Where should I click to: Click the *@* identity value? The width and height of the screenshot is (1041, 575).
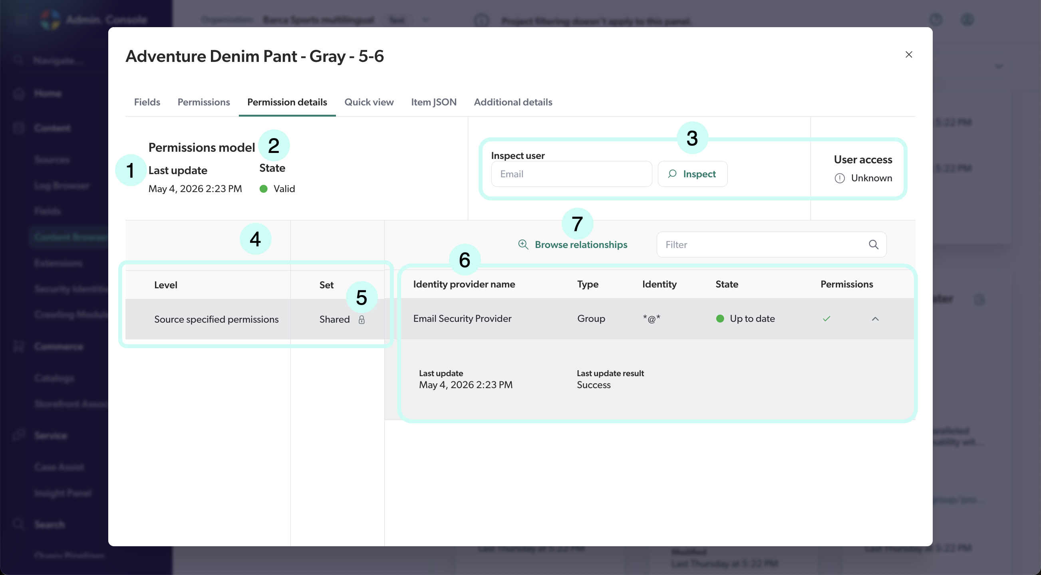(x=652, y=318)
